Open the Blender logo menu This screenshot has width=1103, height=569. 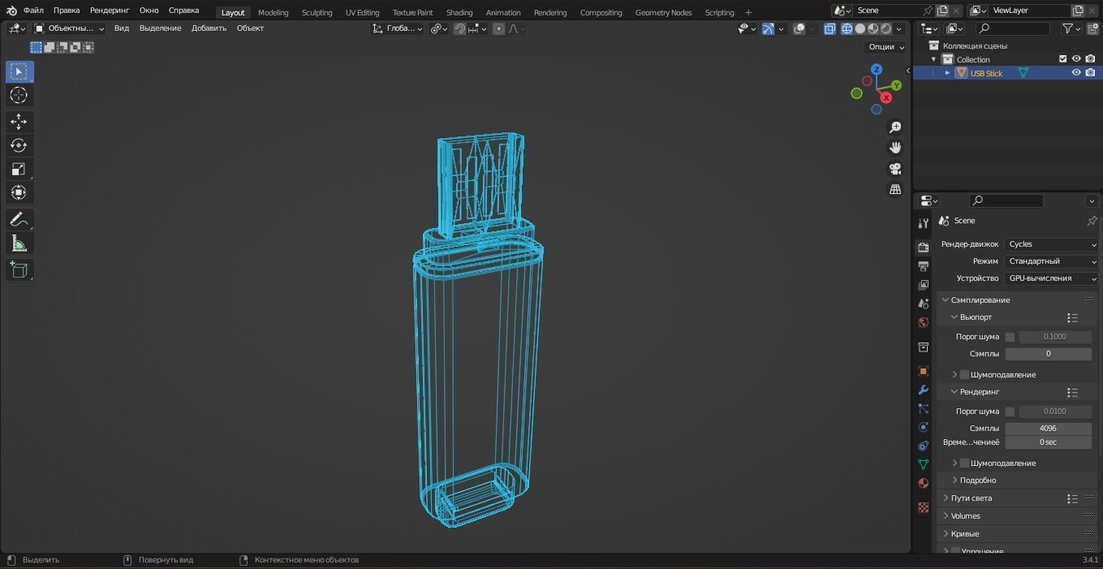(x=11, y=11)
